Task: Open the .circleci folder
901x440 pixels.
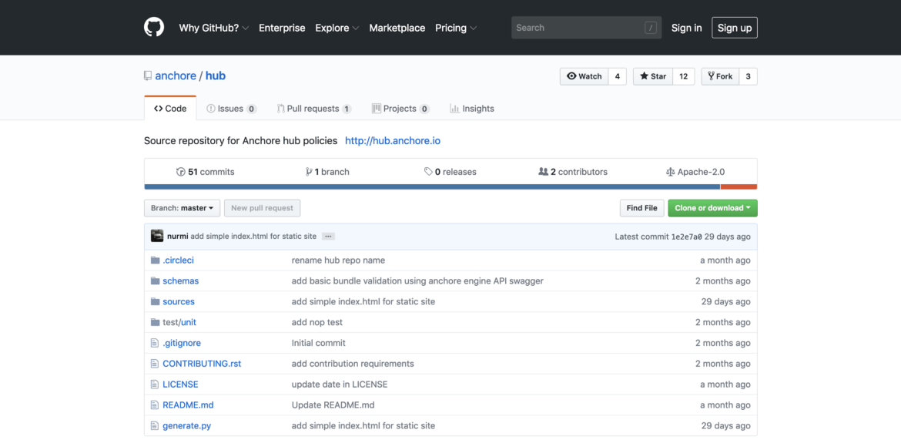Action: tap(178, 260)
